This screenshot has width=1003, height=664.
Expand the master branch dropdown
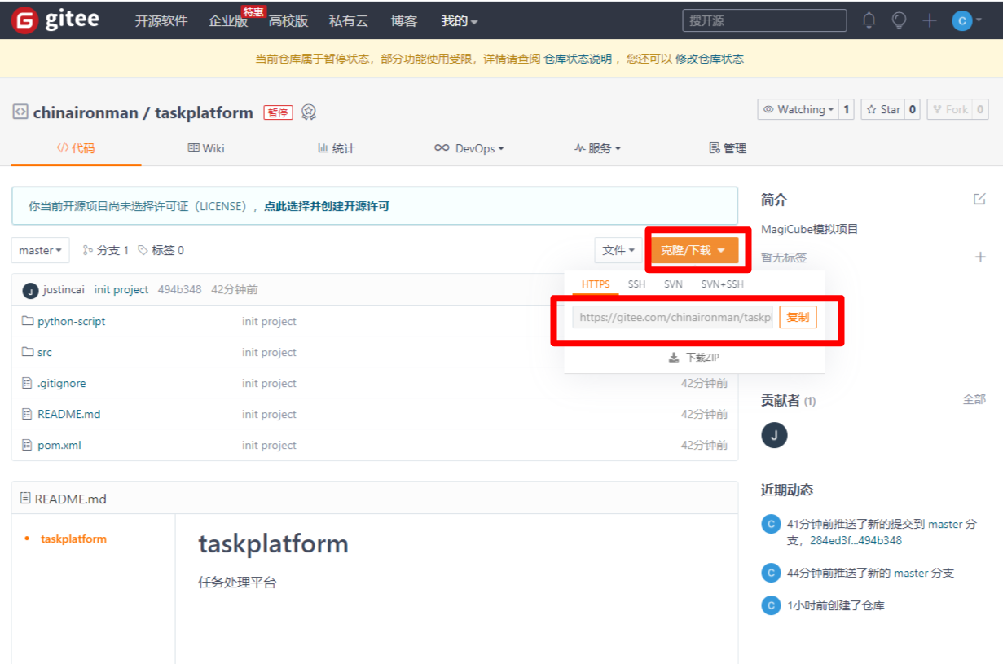[40, 250]
